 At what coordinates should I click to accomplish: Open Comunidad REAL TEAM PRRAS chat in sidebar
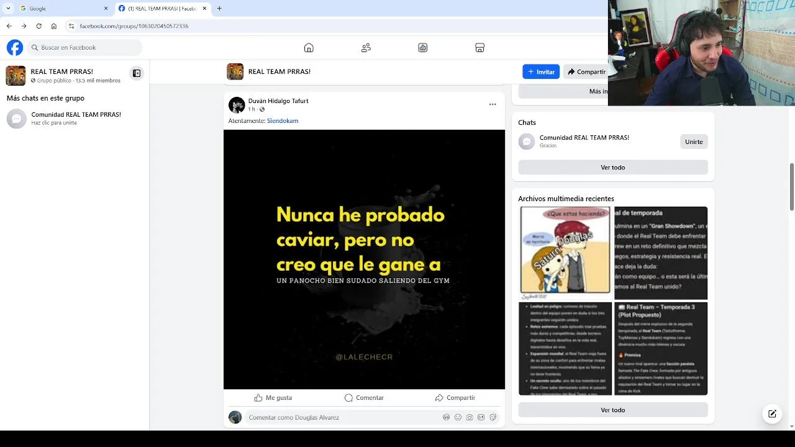pyautogui.click(x=75, y=118)
